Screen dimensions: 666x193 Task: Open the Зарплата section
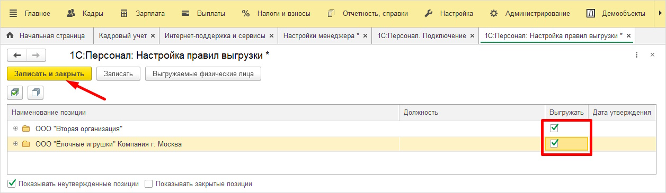[142, 13]
